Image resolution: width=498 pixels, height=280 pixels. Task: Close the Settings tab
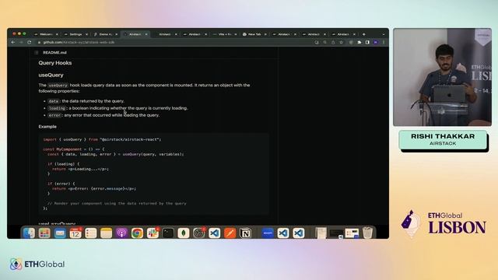pos(86,34)
